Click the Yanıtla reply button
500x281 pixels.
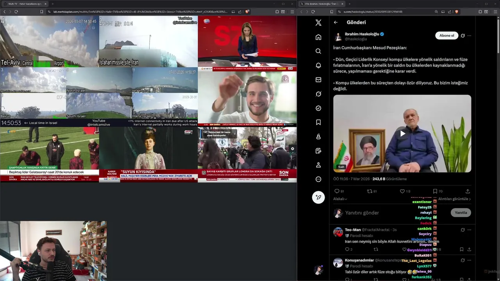[461, 213]
